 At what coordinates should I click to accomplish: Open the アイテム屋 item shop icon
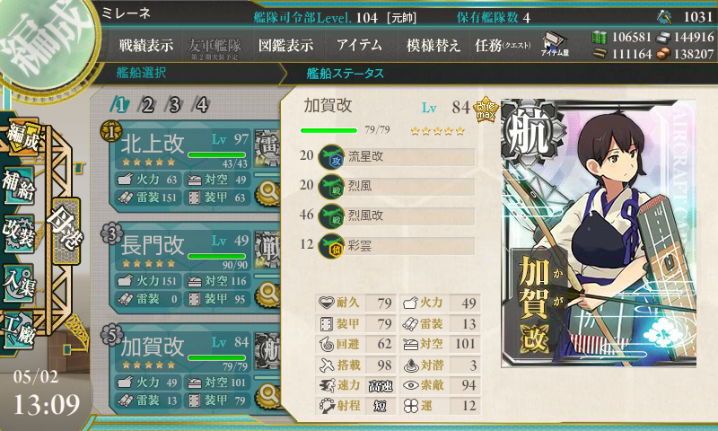(x=555, y=45)
